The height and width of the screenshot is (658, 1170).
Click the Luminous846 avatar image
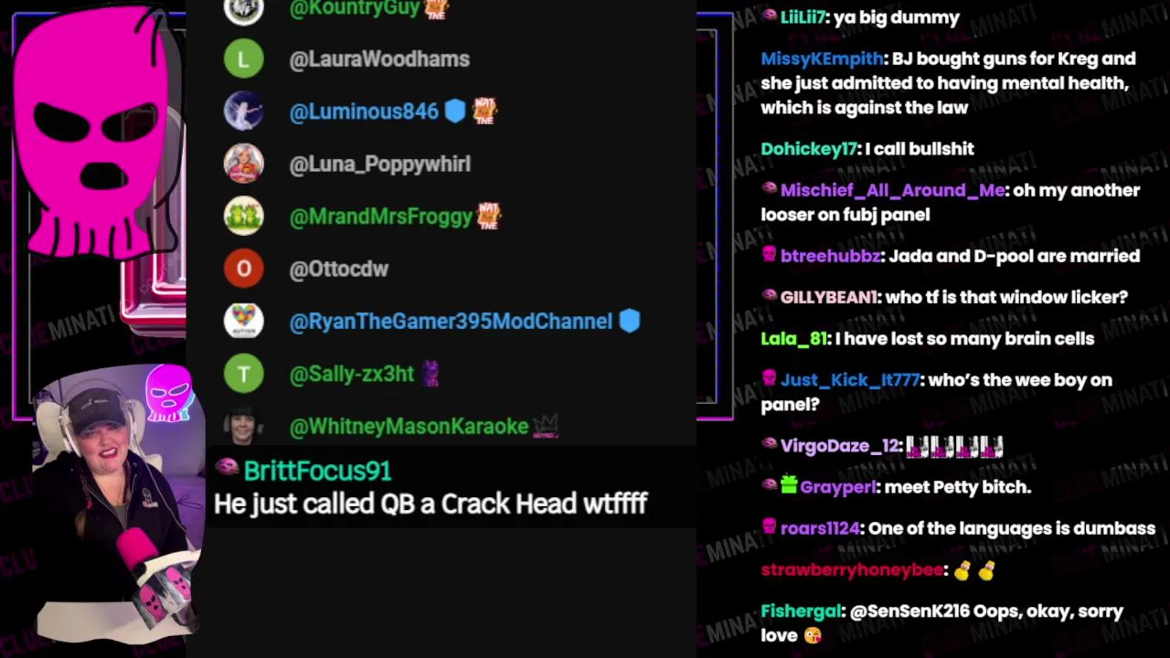point(244,111)
